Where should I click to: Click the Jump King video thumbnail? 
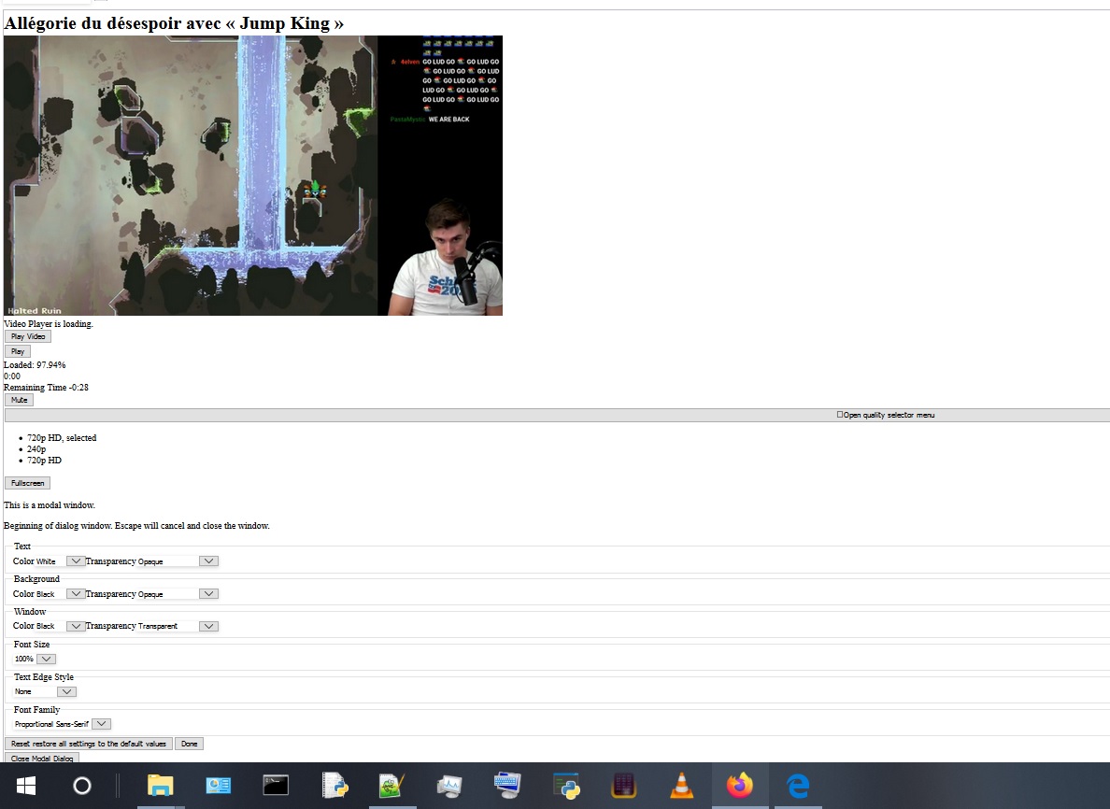(253, 176)
